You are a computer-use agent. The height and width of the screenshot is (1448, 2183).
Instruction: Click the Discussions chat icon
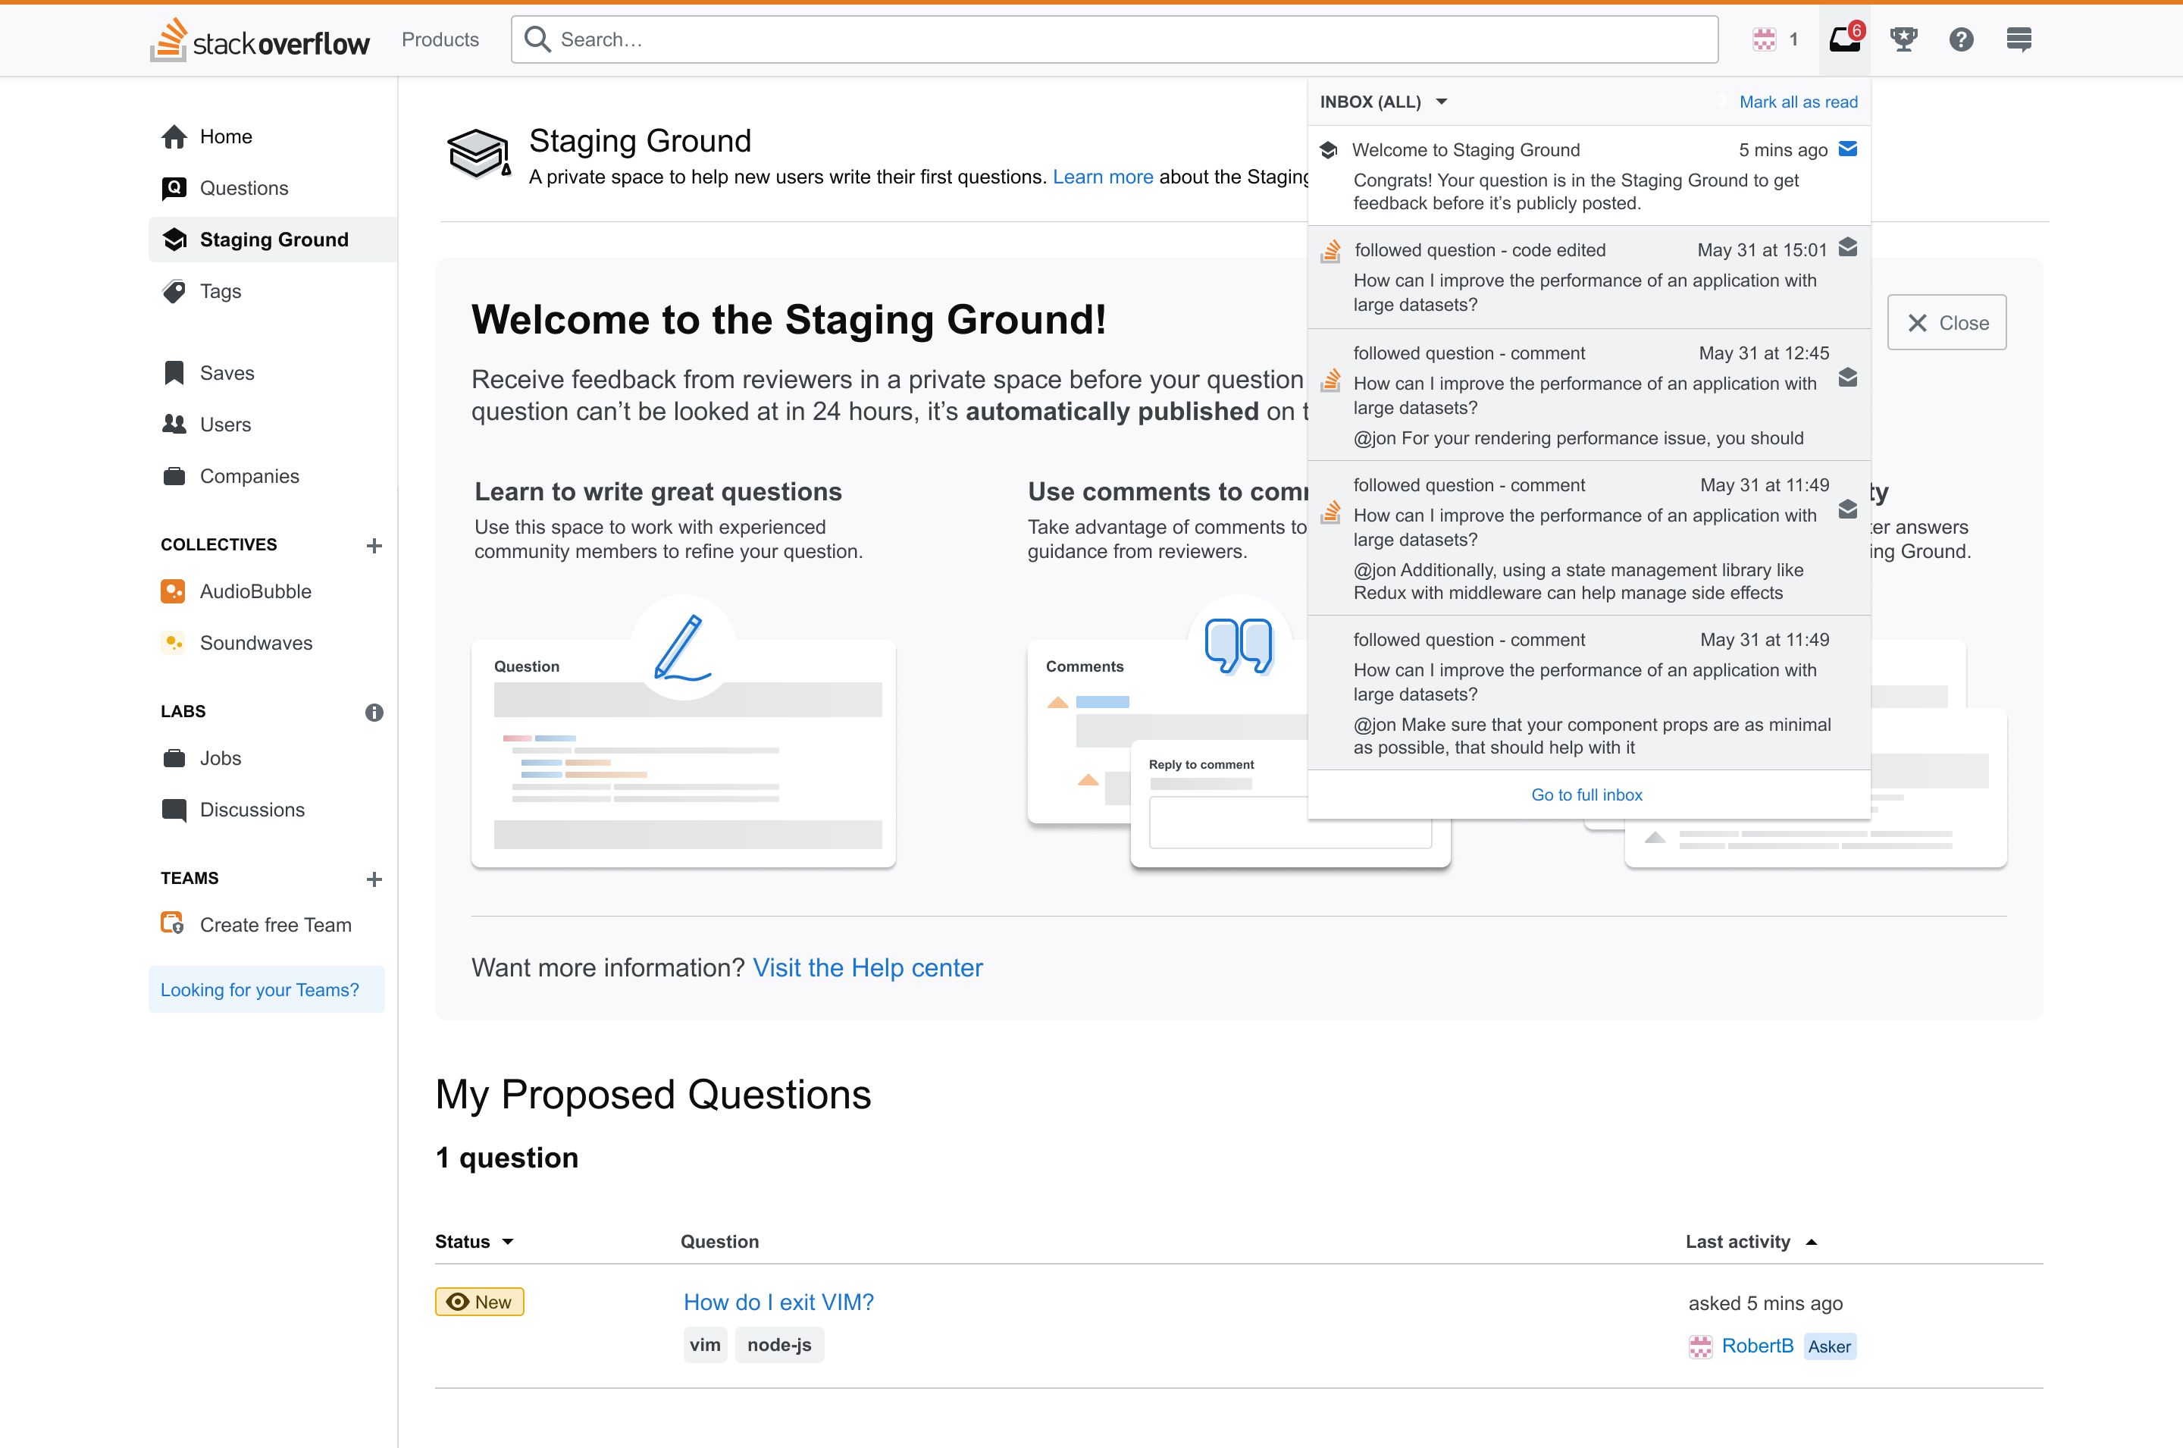(x=174, y=810)
